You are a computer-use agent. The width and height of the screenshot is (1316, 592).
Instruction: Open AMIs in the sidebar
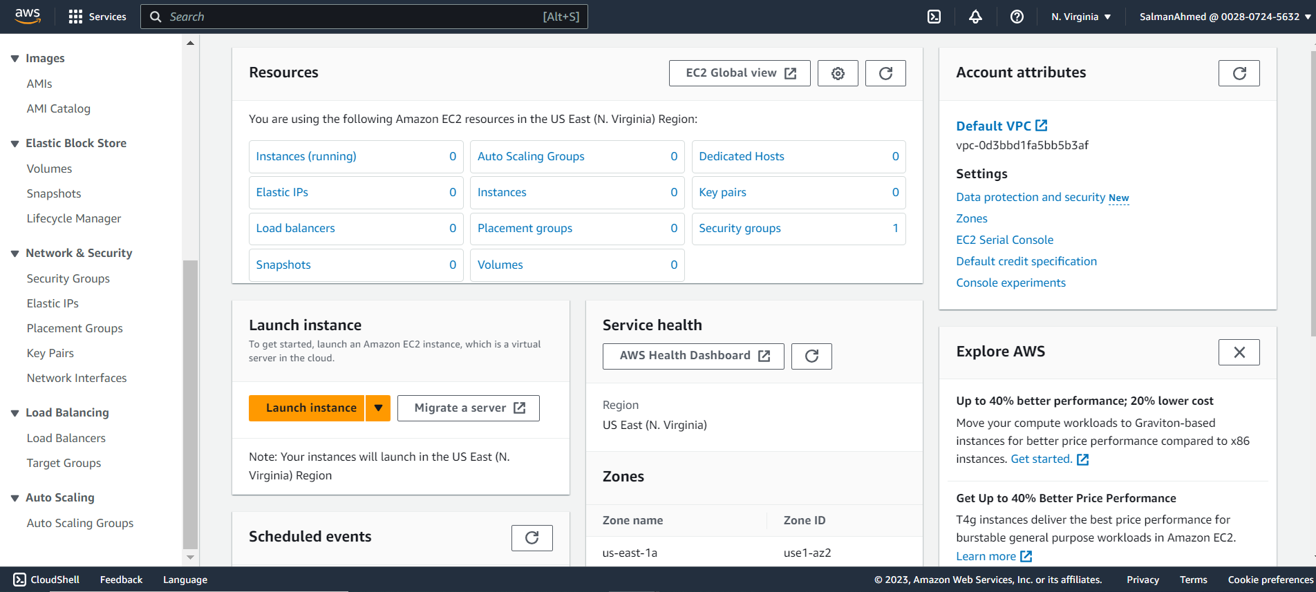point(39,84)
